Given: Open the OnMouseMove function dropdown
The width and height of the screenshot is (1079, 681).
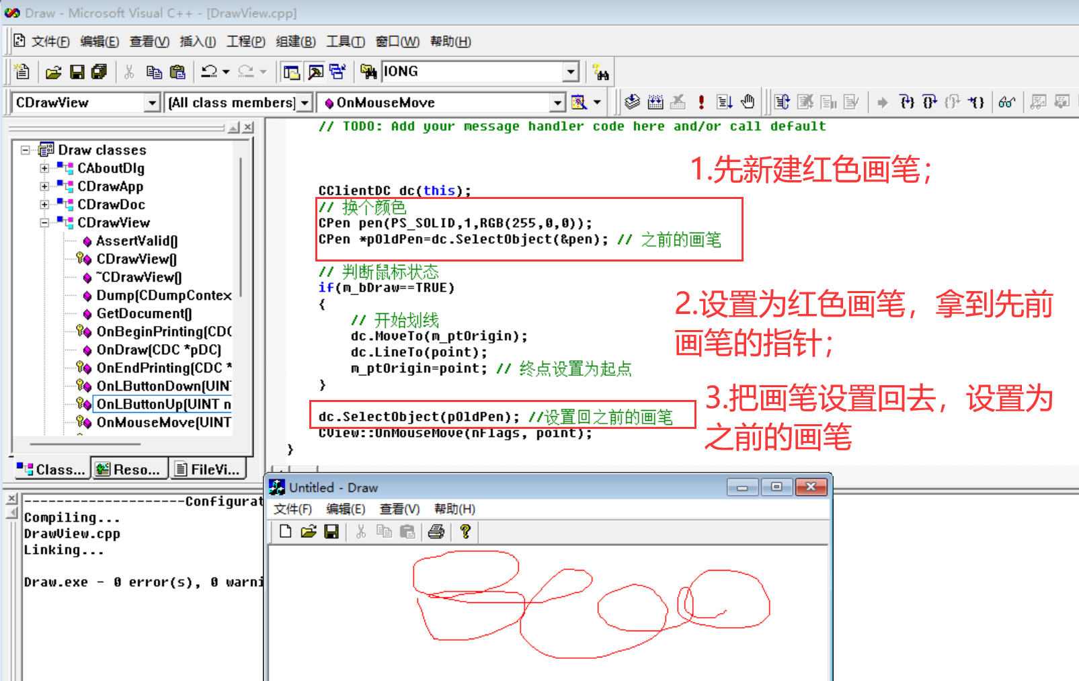Looking at the screenshot, I should click(557, 102).
